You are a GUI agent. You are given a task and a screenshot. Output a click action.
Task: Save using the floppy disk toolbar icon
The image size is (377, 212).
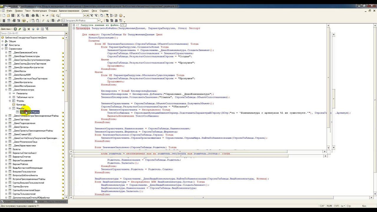click(13, 16)
